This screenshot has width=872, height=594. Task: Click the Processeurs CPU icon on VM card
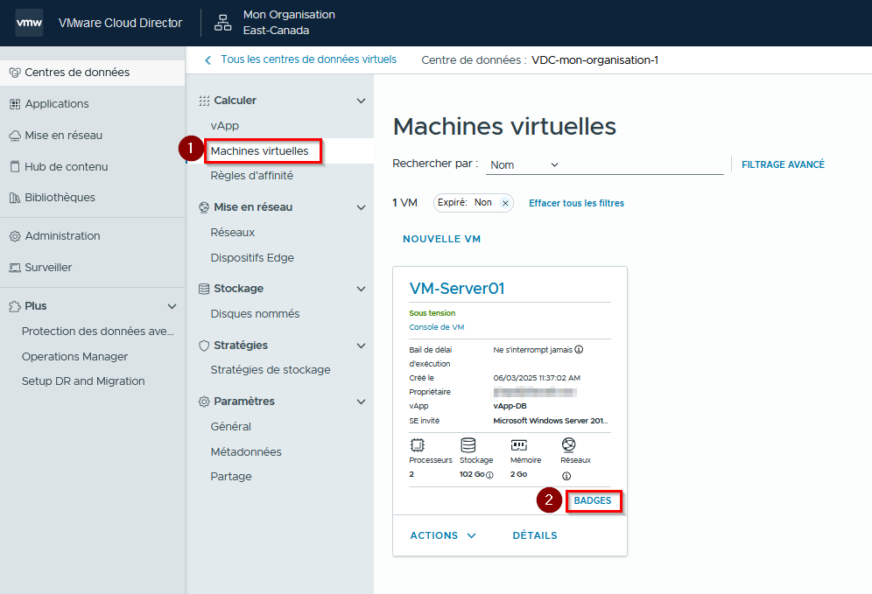[417, 445]
